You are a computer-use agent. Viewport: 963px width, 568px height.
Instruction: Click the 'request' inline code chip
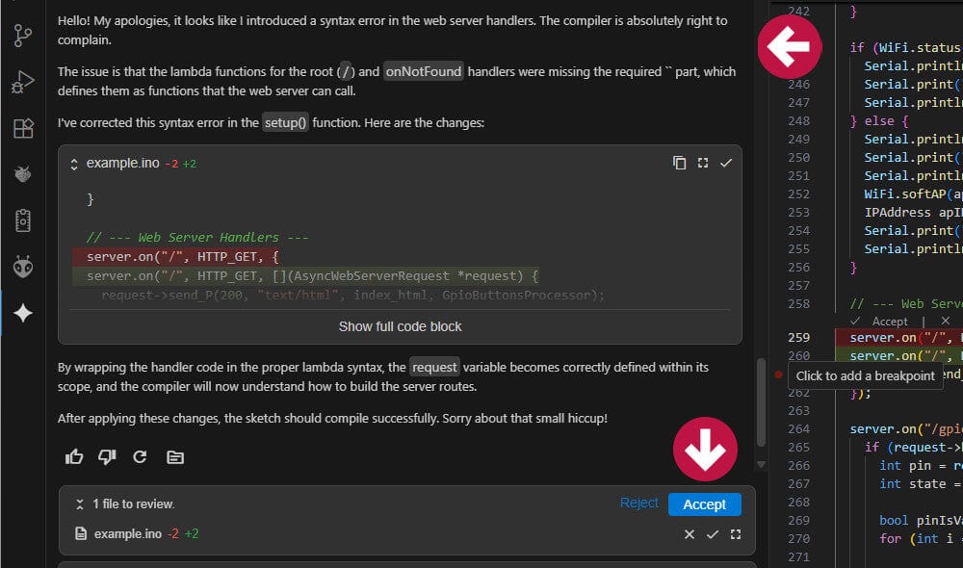(x=434, y=367)
